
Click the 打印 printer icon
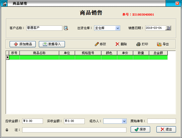138,44
